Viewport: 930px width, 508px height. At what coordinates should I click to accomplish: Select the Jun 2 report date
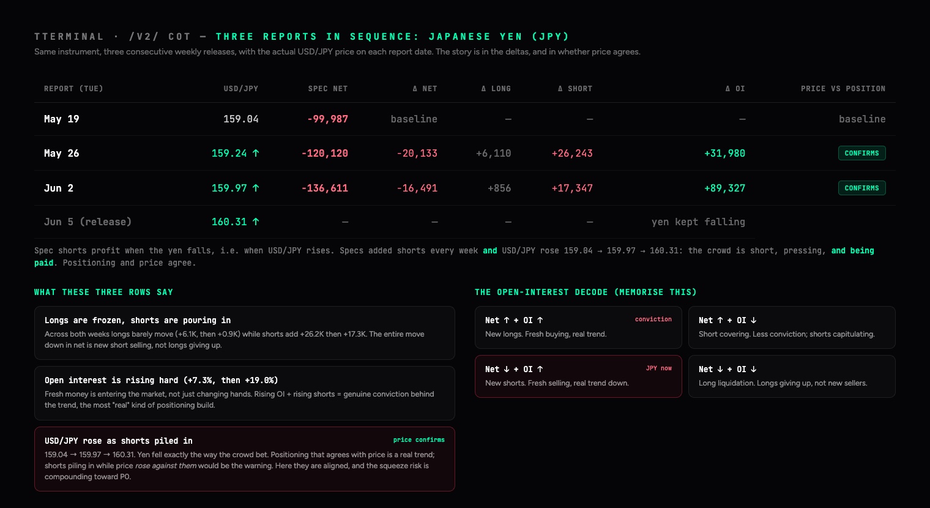click(x=59, y=188)
